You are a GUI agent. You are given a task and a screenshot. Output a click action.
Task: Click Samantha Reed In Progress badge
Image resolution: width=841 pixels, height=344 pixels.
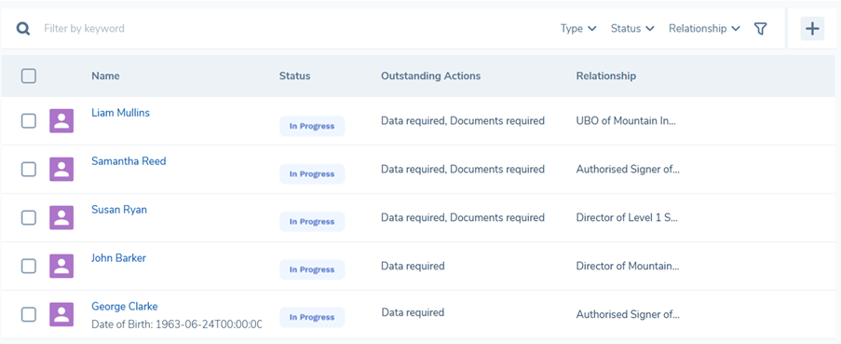(x=312, y=174)
